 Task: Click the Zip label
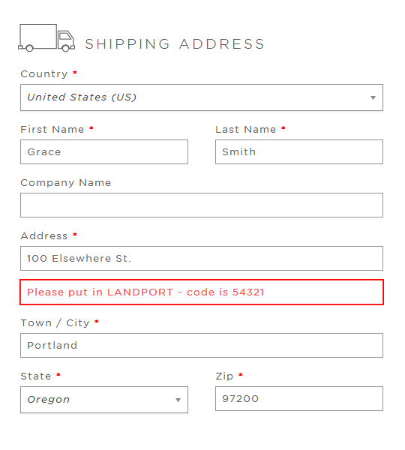click(x=224, y=376)
